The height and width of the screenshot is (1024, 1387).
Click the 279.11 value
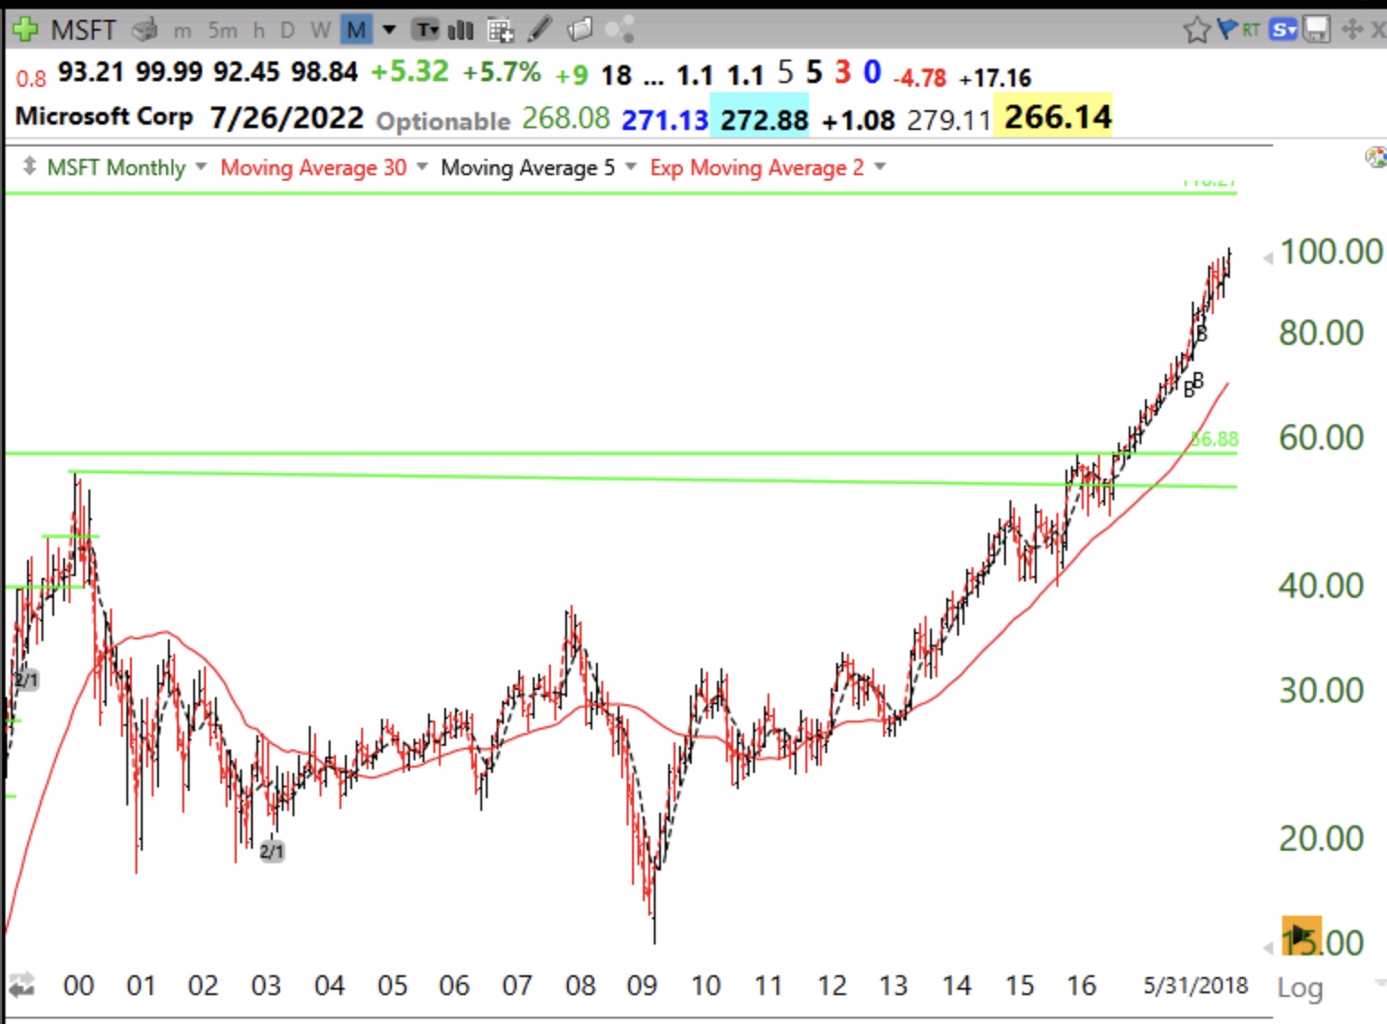coord(948,120)
